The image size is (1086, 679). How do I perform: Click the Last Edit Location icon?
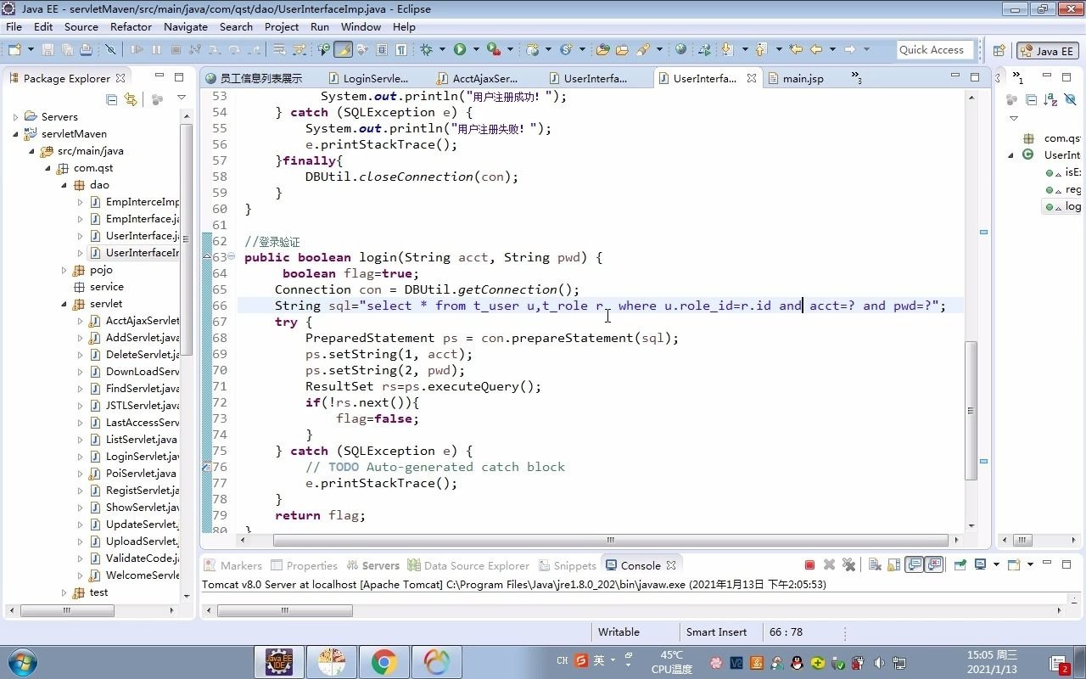click(796, 49)
